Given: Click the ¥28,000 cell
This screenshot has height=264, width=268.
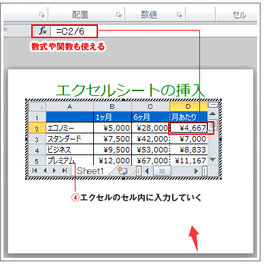Looking at the screenshot, I should 150,128.
